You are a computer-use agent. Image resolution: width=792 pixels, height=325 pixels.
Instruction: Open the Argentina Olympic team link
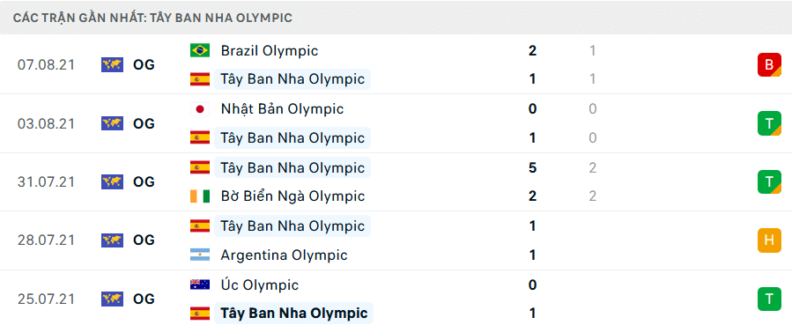[x=284, y=255]
